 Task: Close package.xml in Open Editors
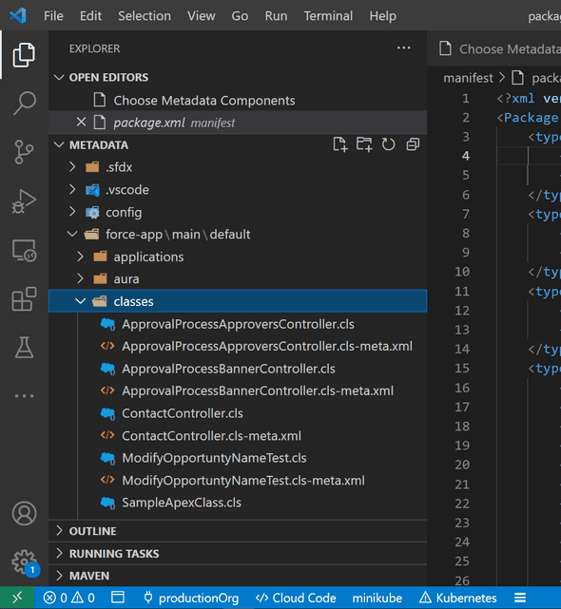click(x=81, y=123)
